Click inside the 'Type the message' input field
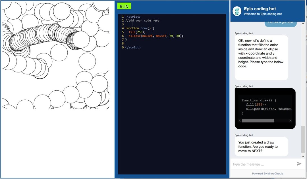The height and width of the screenshot is (179, 307). click(x=262, y=164)
